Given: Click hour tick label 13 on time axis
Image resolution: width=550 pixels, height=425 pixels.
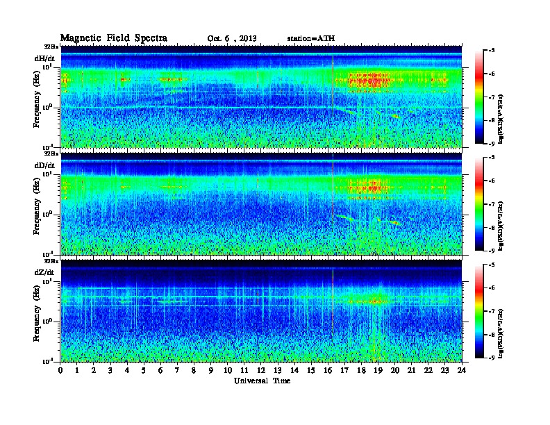Looking at the screenshot, I should (278, 370).
